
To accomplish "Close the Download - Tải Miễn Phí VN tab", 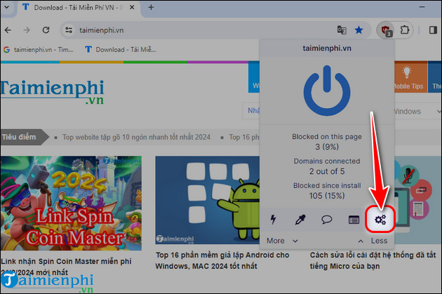I will click(132, 7).
